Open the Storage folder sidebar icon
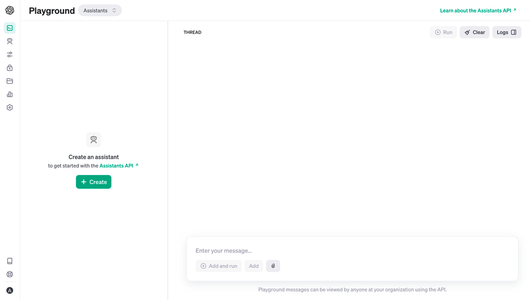The height and width of the screenshot is (300, 530). [10, 81]
